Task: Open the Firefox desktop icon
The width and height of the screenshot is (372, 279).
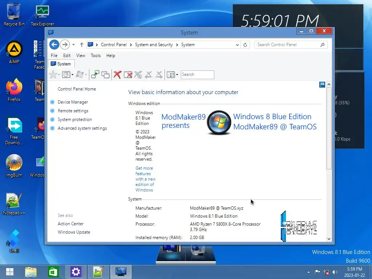Action: [14, 90]
